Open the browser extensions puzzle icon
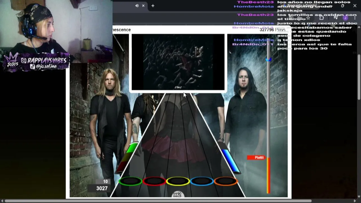Image resolution: width=361 pixels, height=203 pixels. 322,18
